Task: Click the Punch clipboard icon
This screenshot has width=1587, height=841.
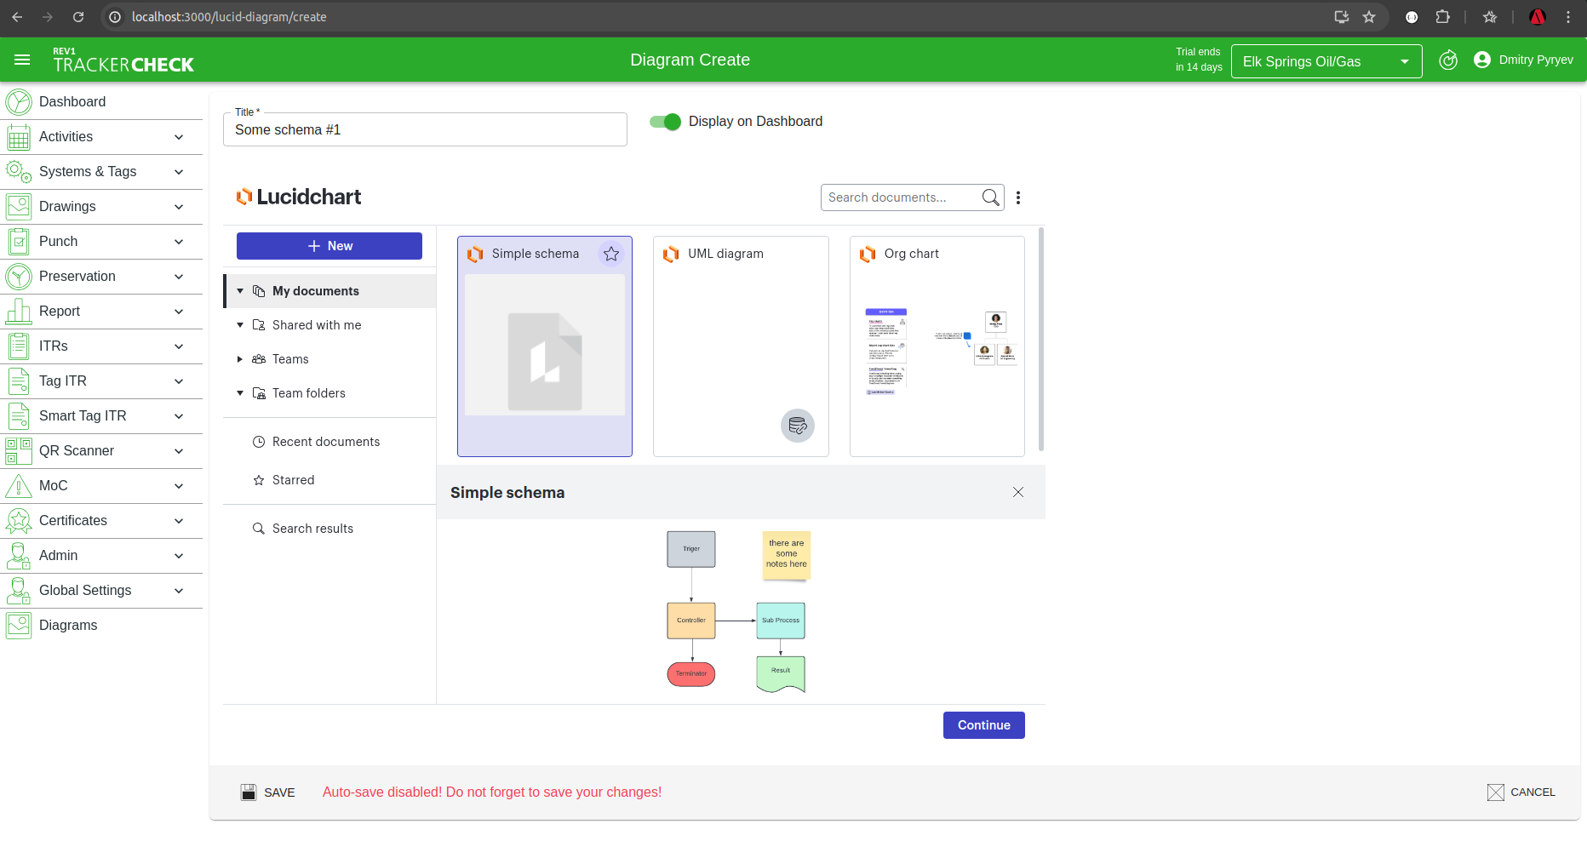Action: pyautogui.click(x=19, y=242)
